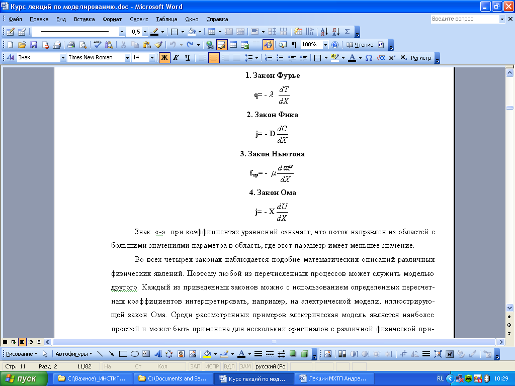The height and width of the screenshot is (386, 515).
Task: Toggle the Tables and Borders toolbar button
Action: point(222,45)
